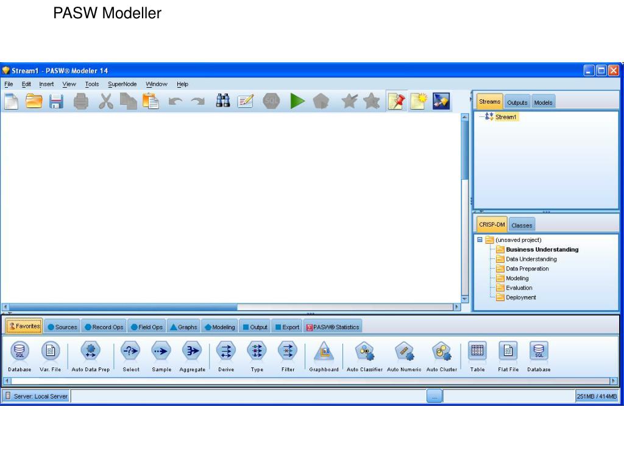Open the Record Ops palette tab

pyautogui.click(x=104, y=327)
